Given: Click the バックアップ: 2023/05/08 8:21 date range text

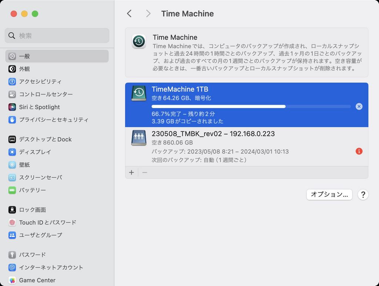Looking at the screenshot, I should click(220, 152).
